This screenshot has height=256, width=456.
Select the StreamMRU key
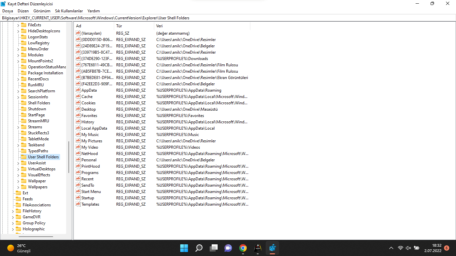coord(38,121)
